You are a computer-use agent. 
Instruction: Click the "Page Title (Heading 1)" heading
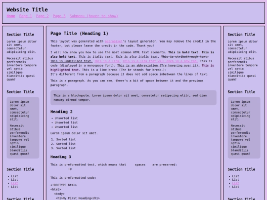(x=79, y=34)
